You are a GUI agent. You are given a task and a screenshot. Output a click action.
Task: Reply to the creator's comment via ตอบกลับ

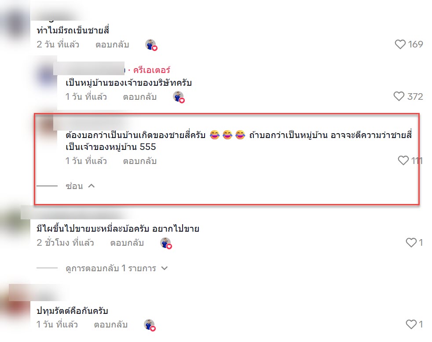(x=140, y=97)
